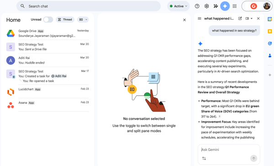
Task: Click the integrations sparkle-pencil icon
Action: point(216,6)
